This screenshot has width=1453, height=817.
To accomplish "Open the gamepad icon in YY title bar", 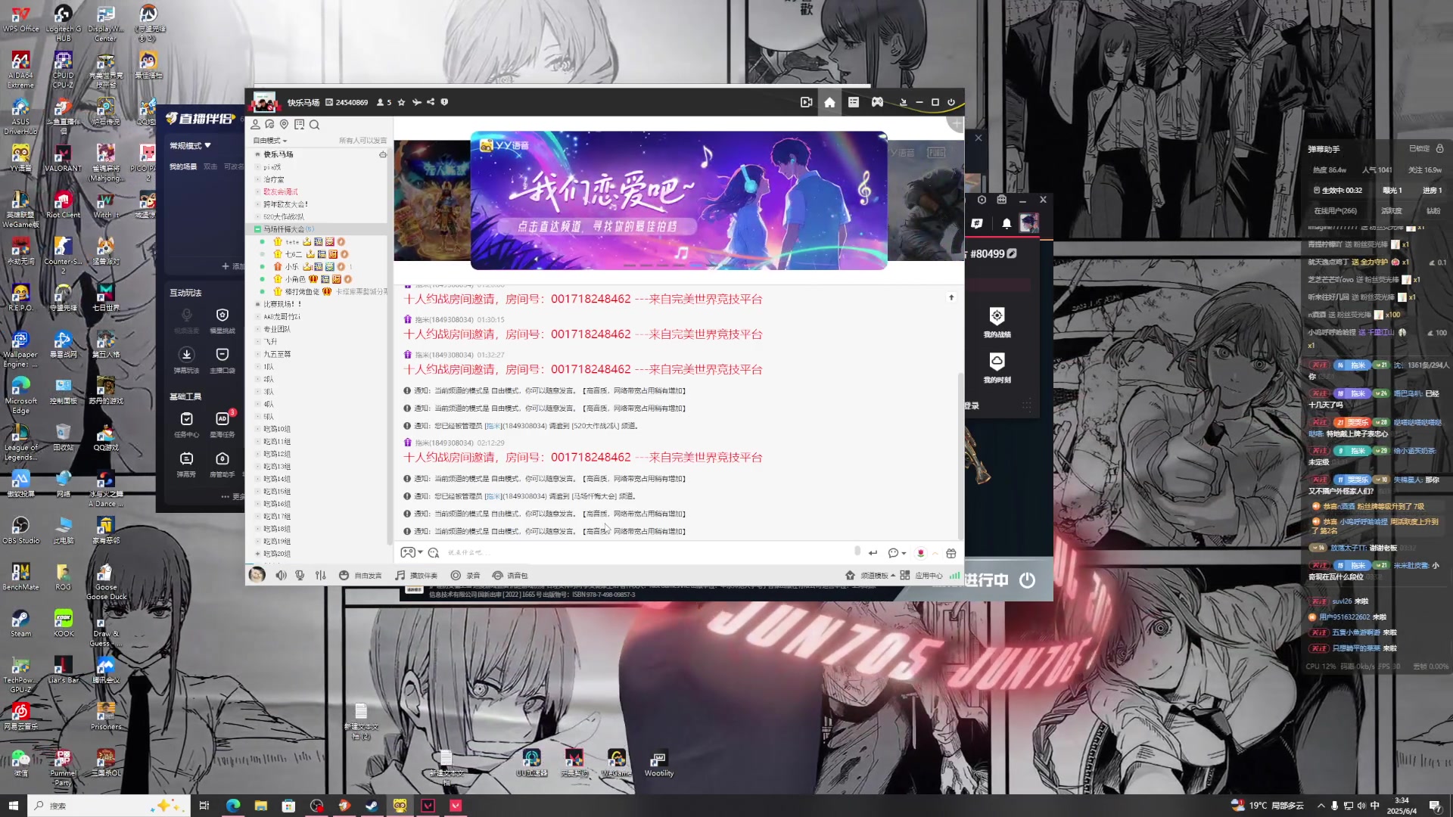I will 877,102.
